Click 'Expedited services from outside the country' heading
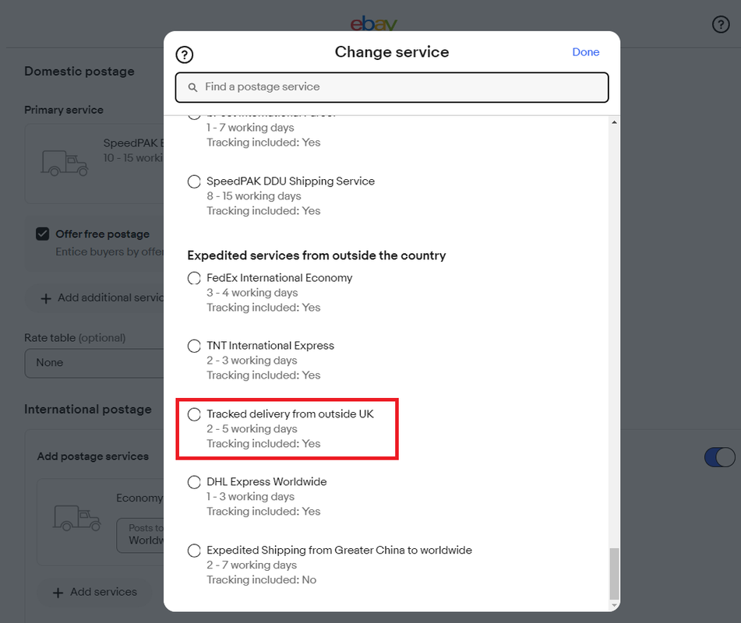The height and width of the screenshot is (623, 741). (x=316, y=255)
